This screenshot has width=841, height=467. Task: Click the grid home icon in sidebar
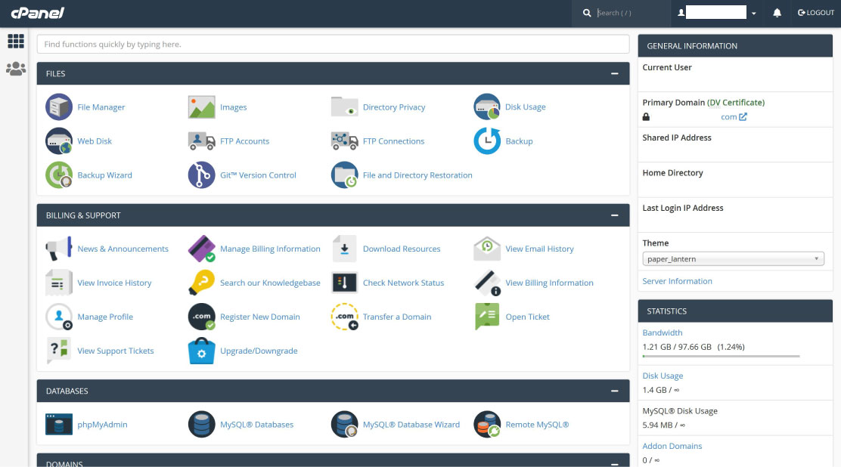[x=16, y=42]
